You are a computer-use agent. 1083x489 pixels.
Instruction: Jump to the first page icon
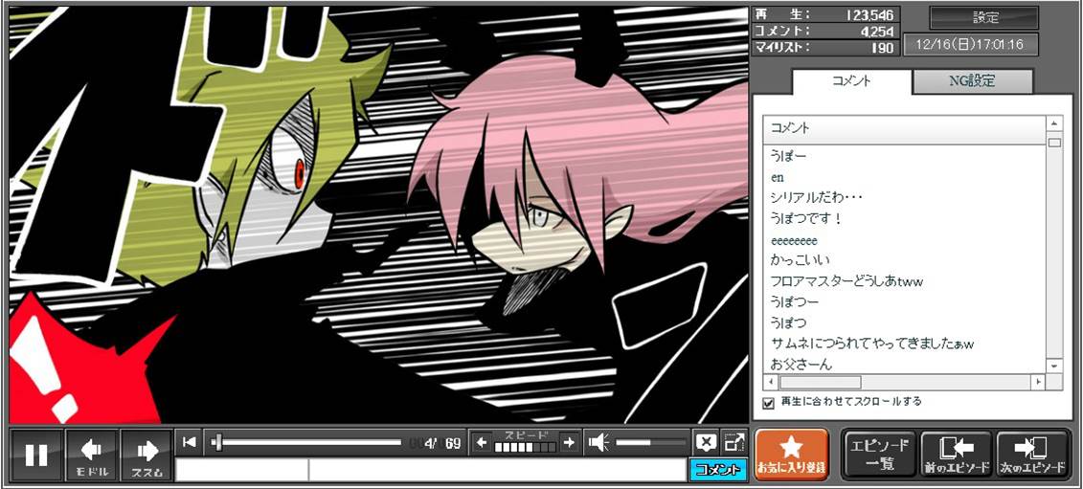190,442
